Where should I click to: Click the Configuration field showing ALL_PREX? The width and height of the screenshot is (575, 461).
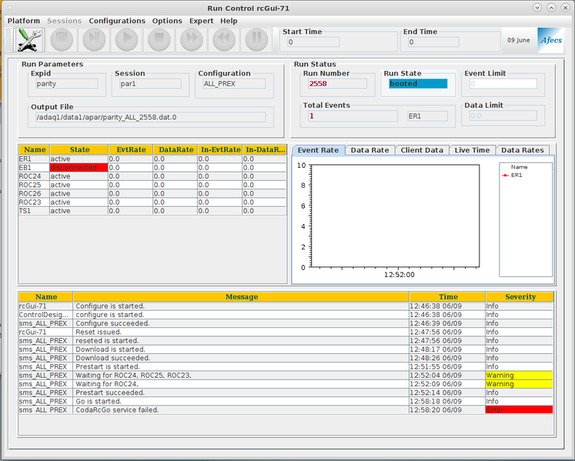point(234,84)
